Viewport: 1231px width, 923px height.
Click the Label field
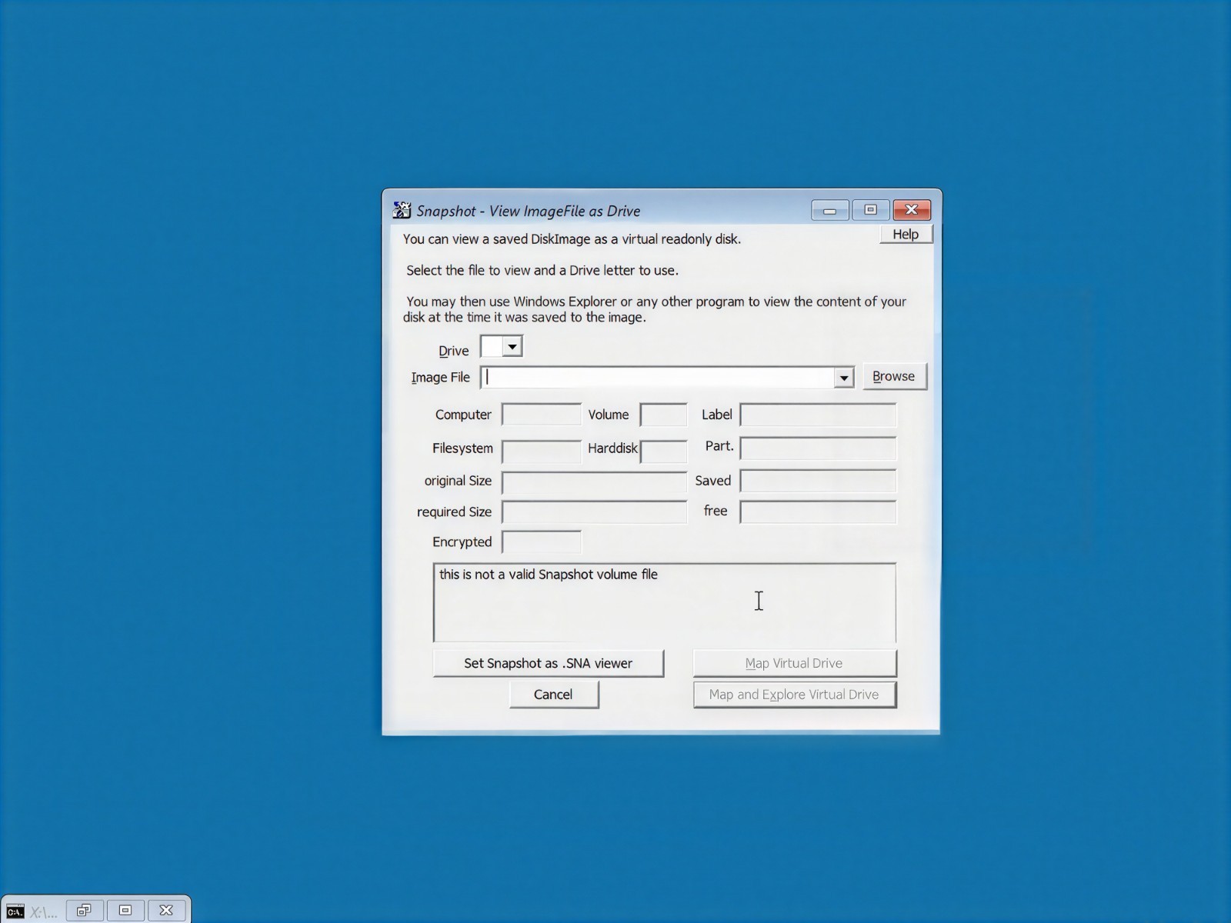coord(818,415)
